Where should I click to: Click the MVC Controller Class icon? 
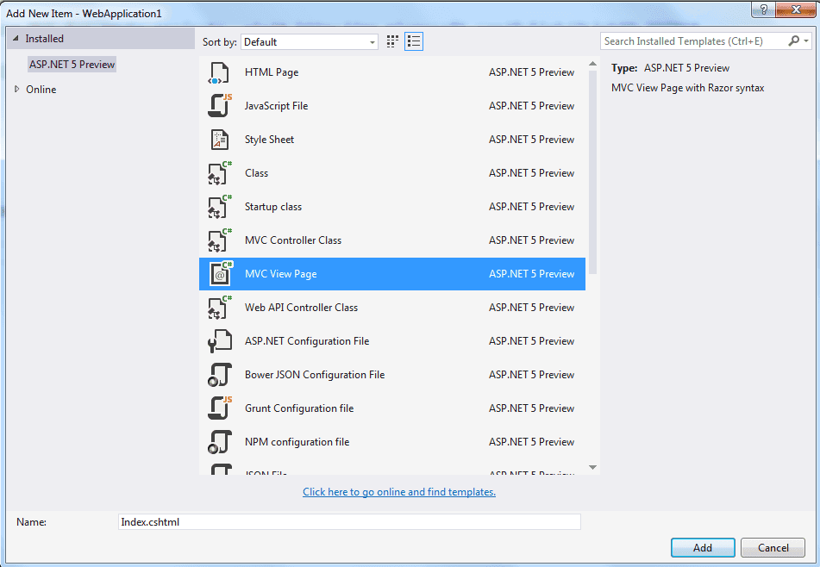(x=220, y=240)
